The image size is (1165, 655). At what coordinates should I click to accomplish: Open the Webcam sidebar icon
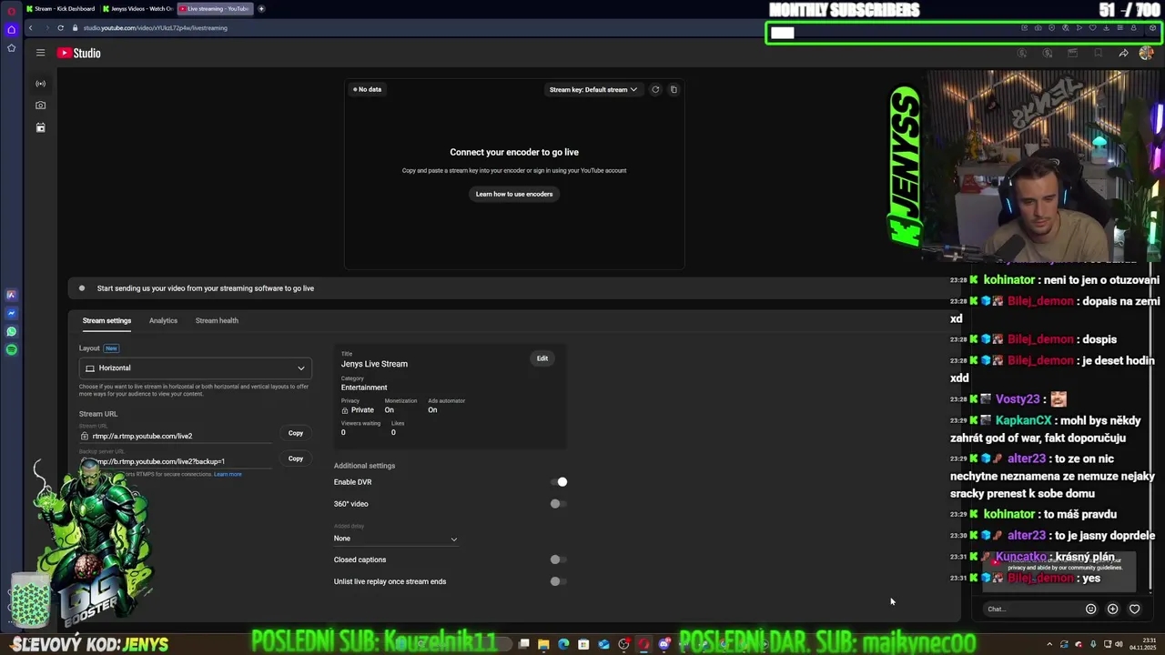pos(40,106)
